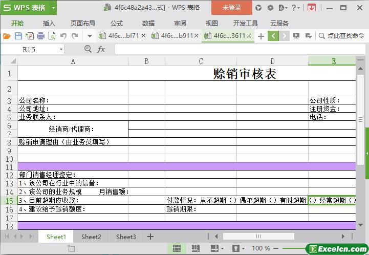Switch to the Sheet2 worksheet tab
Image resolution: width=369 pixels, height=255 pixels.
91,237
